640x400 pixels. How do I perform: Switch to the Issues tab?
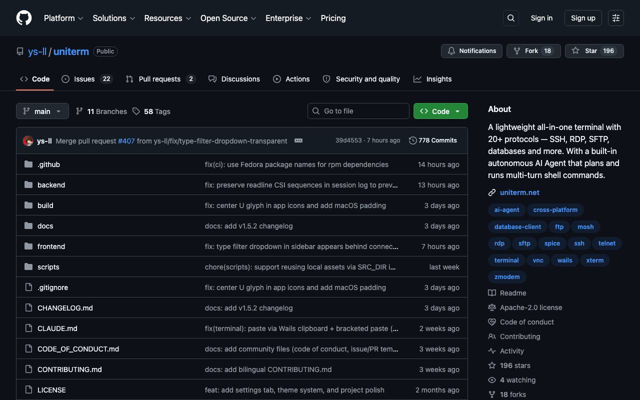(x=87, y=79)
